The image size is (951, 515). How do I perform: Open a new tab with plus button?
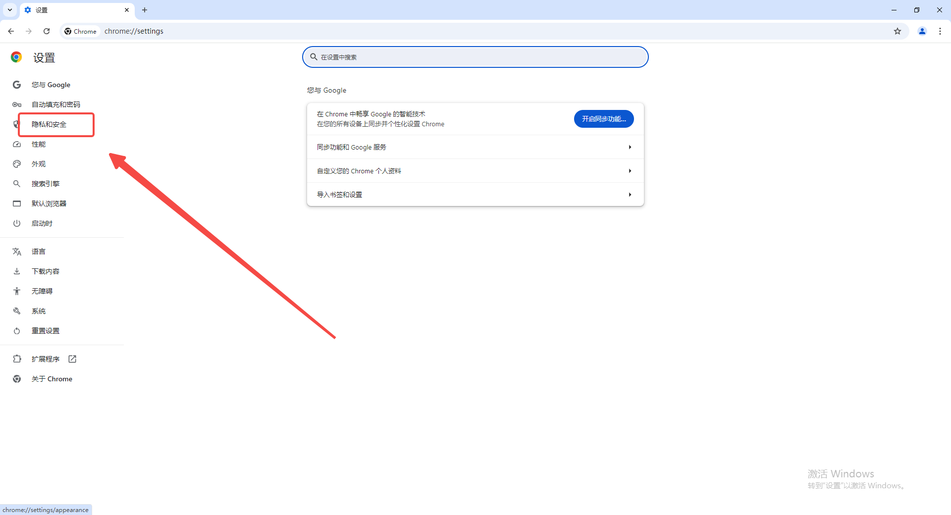(145, 10)
